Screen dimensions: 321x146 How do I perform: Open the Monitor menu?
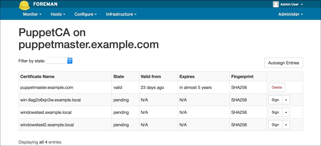coord(32,14)
